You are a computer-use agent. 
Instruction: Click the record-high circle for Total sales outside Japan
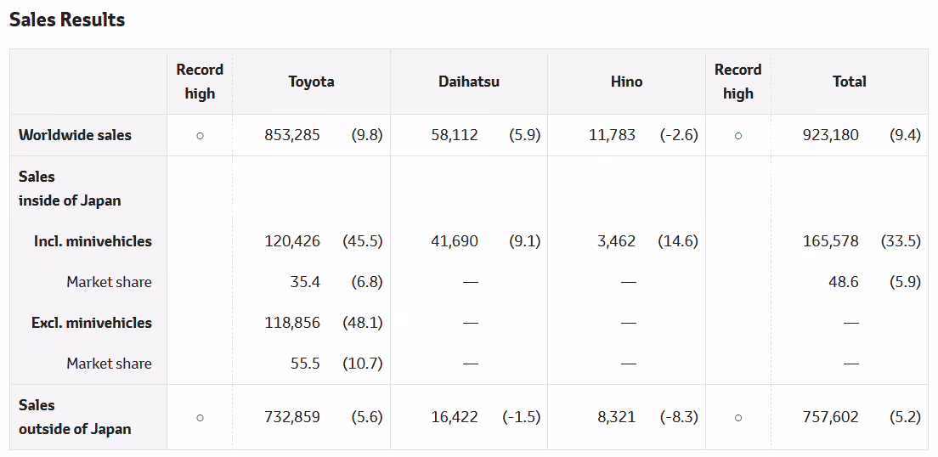point(738,417)
